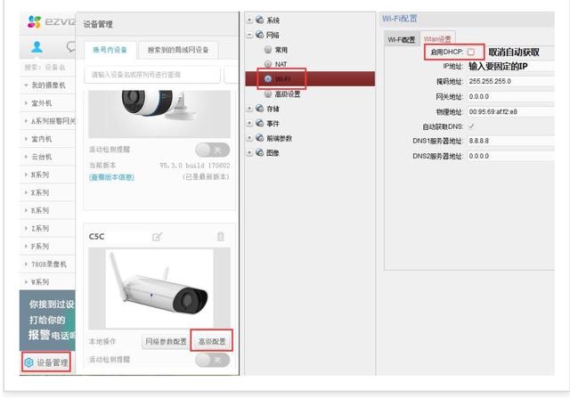Toggle the 自动获取DNS checkbox
Image resolution: width=570 pixels, height=398 pixels.
(471, 126)
